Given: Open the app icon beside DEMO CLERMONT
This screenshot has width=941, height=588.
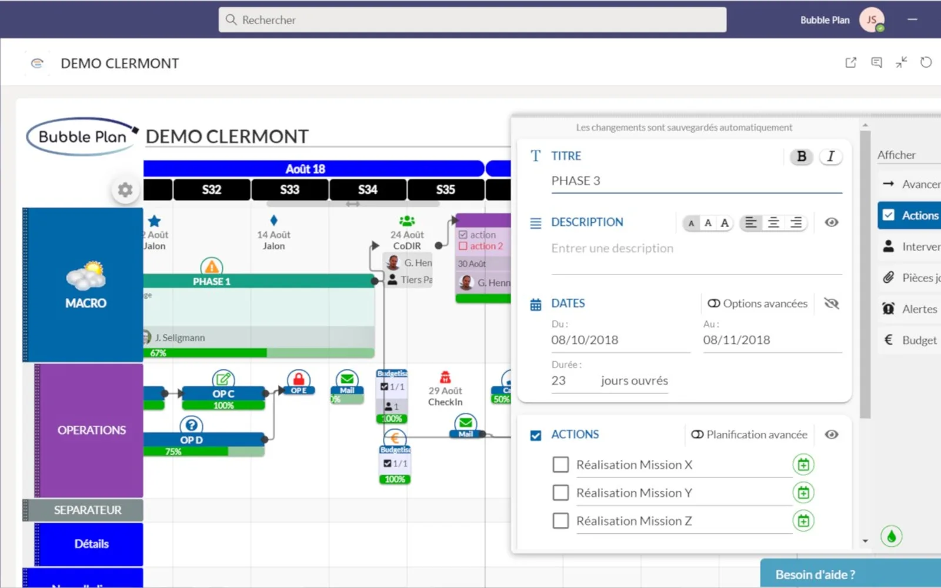Looking at the screenshot, I should tap(37, 63).
